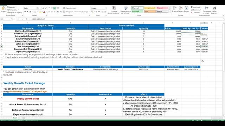Toggle align text left

[x=49, y=12]
